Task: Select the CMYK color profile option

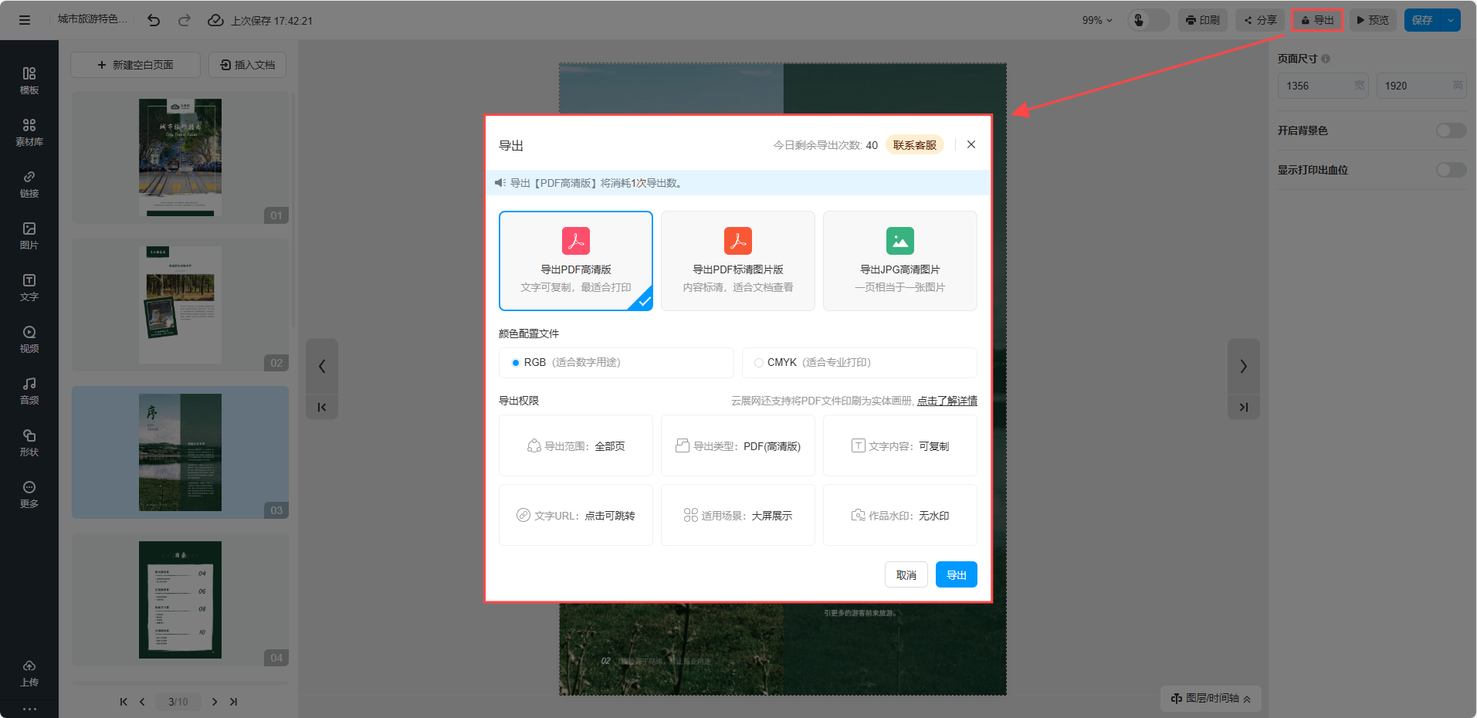Action: [x=759, y=363]
